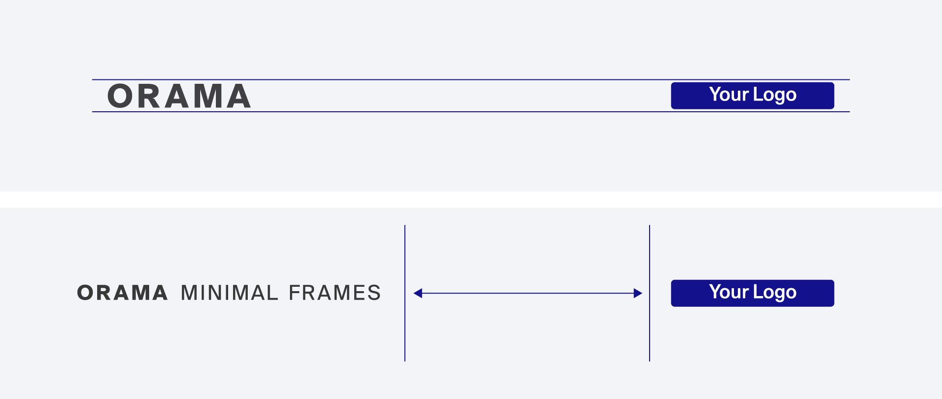The image size is (942, 399).
Task: Click the letter R in the large ORAMA wordmark
Action: (149, 96)
